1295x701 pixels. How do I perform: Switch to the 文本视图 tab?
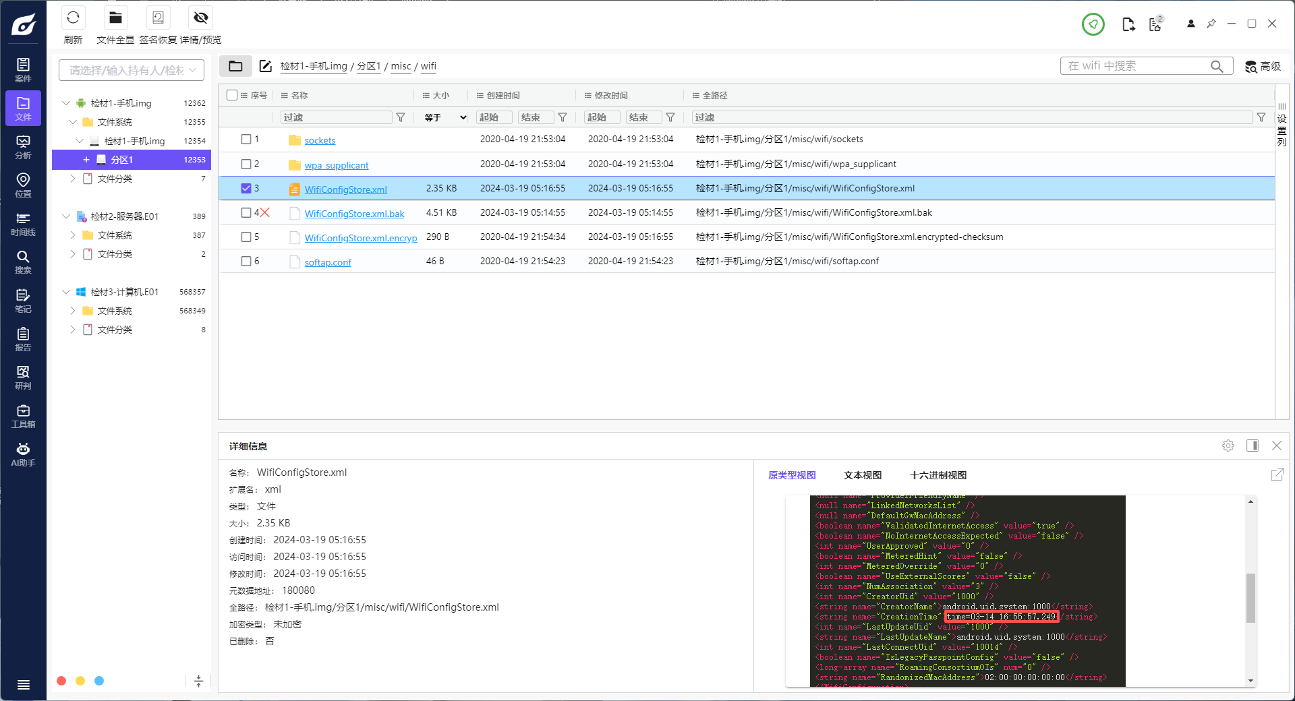pos(863,475)
